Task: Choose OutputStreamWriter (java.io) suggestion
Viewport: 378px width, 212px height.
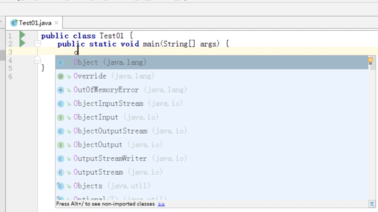Action: [212, 159]
